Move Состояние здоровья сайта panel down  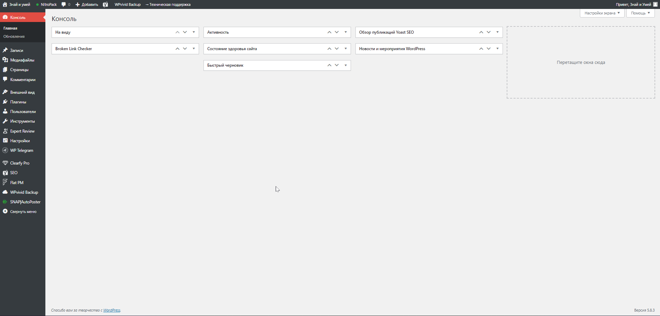337,49
